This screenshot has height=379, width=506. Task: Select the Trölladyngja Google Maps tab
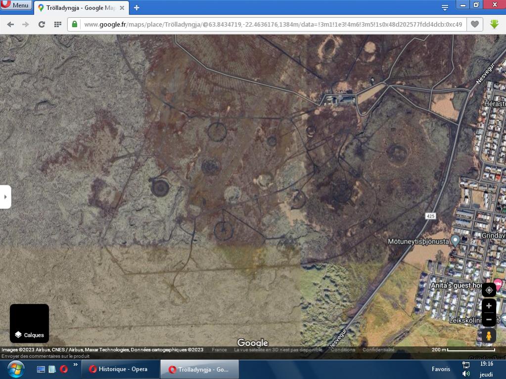[x=81, y=8]
